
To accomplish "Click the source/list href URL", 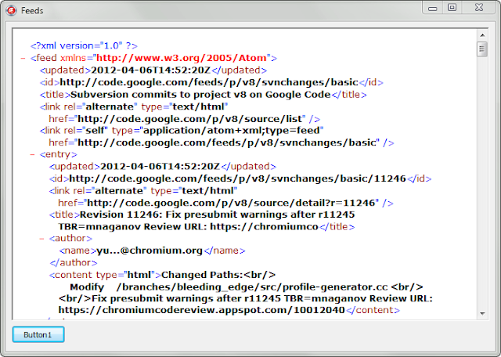I will click(189, 119).
